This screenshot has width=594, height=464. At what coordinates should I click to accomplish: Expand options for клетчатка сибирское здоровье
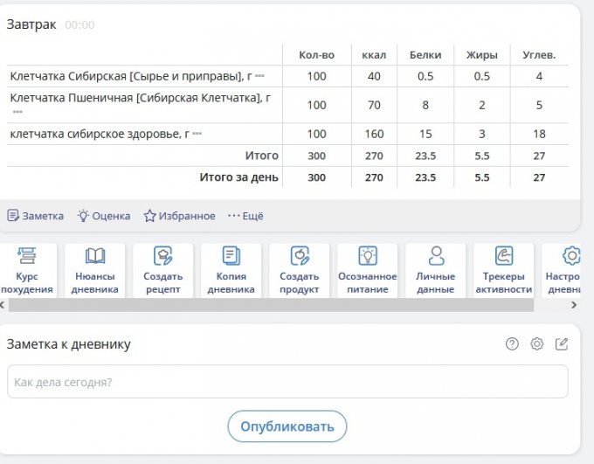pyautogui.click(x=197, y=135)
